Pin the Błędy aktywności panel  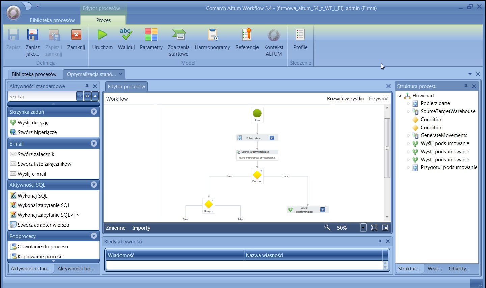[x=380, y=241]
